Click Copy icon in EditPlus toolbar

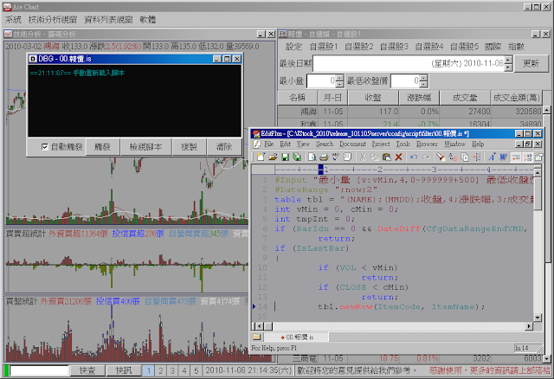point(375,157)
